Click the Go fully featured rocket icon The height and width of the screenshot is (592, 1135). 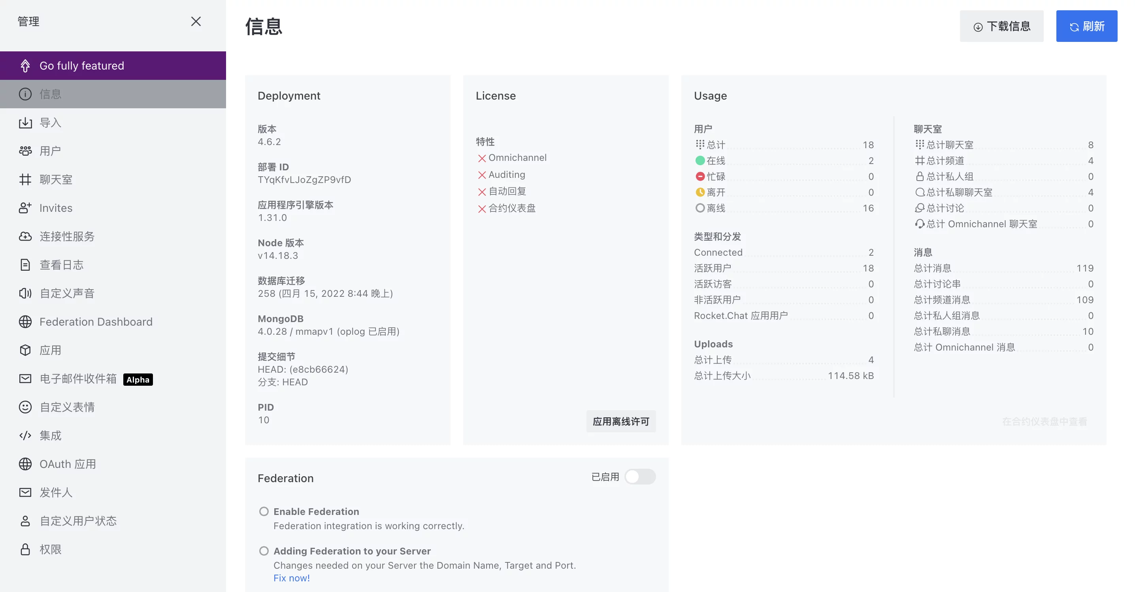[25, 66]
